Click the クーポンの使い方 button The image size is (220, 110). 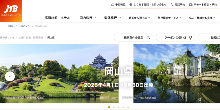pos(175,37)
